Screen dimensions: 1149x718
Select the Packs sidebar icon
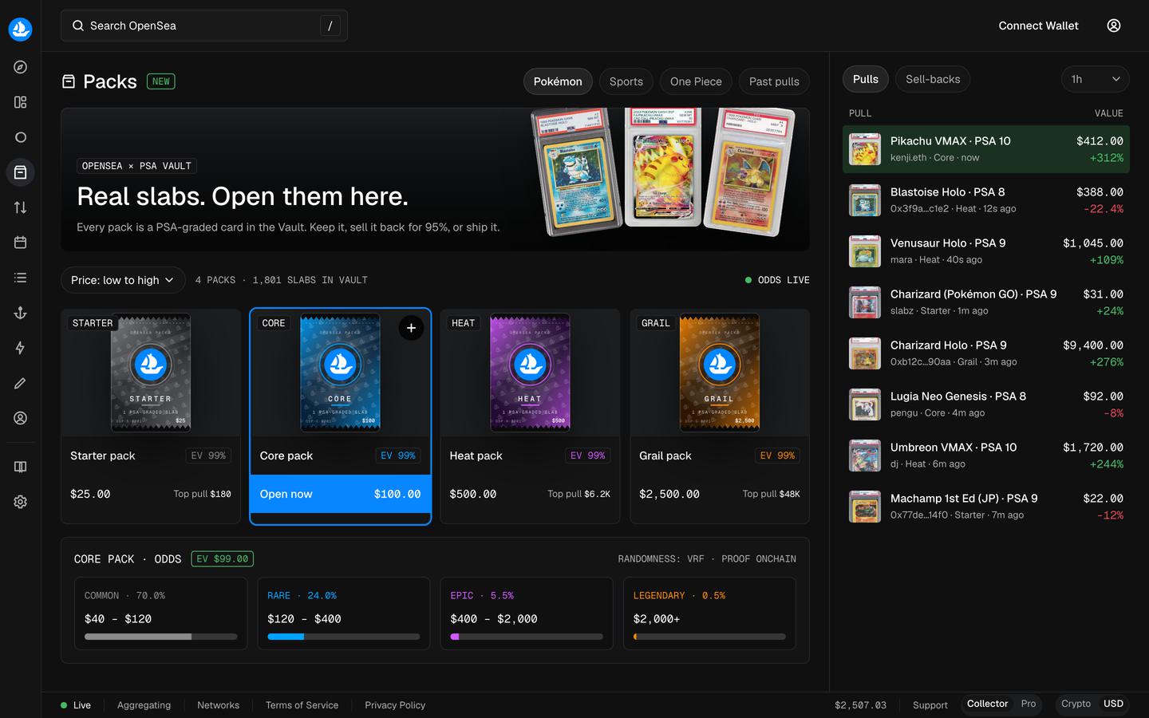[21, 172]
